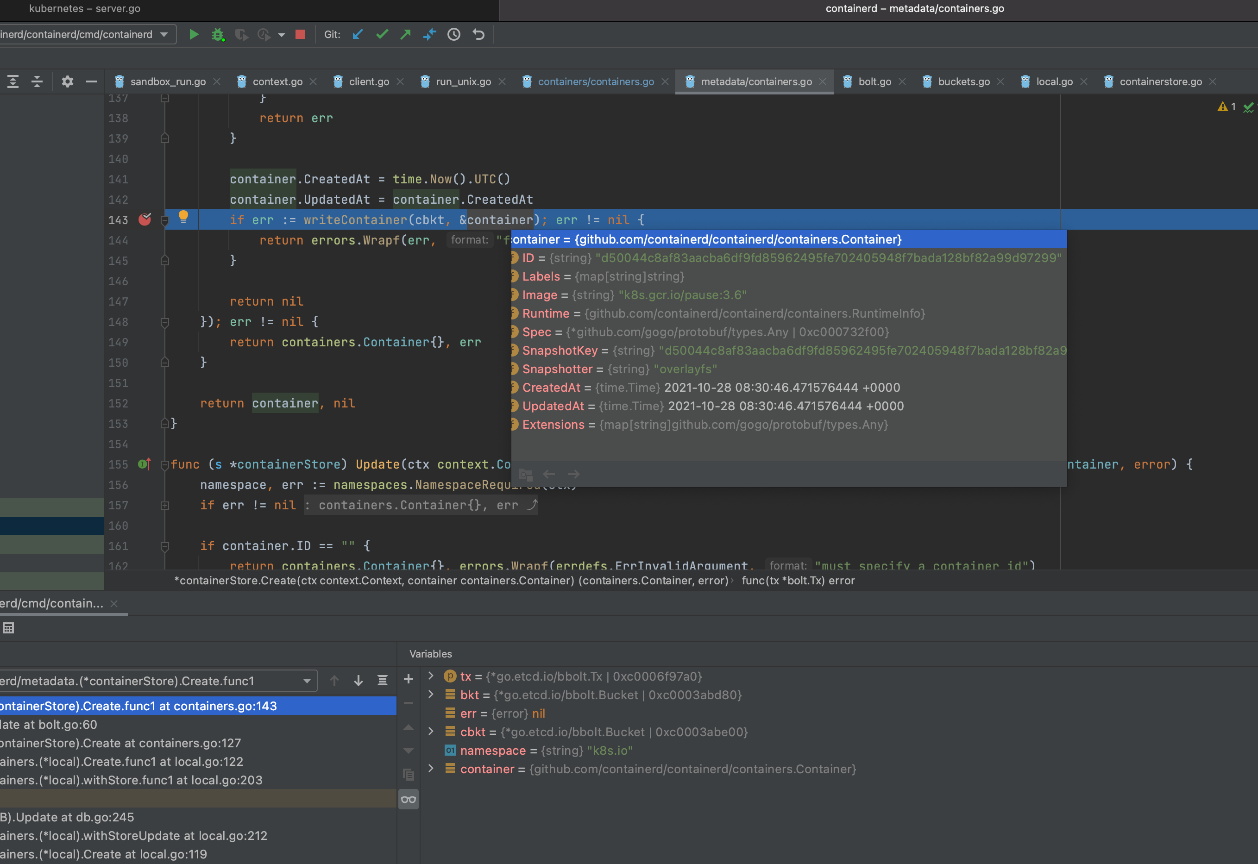The image size is (1258, 864).
Task: Switch to the bolt.go tab
Action: click(x=874, y=82)
